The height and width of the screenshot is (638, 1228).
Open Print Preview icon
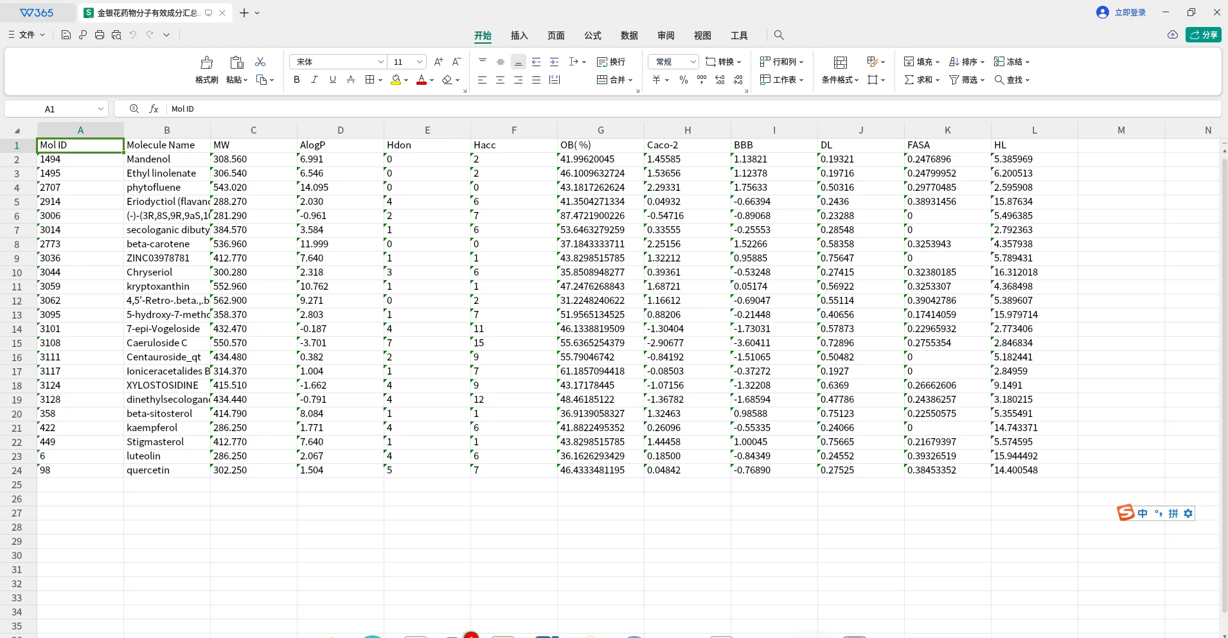point(116,35)
